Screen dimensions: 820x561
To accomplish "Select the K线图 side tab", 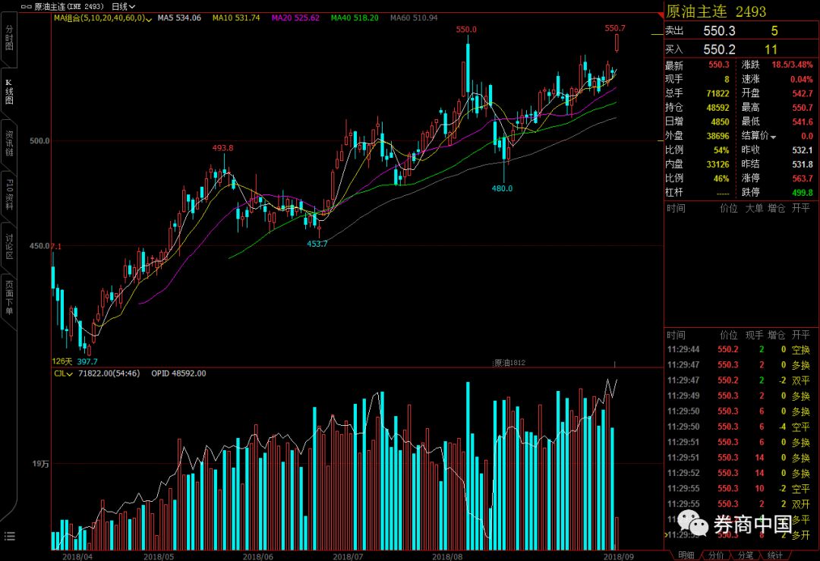I will pyautogui.click(x=9, y=91).
